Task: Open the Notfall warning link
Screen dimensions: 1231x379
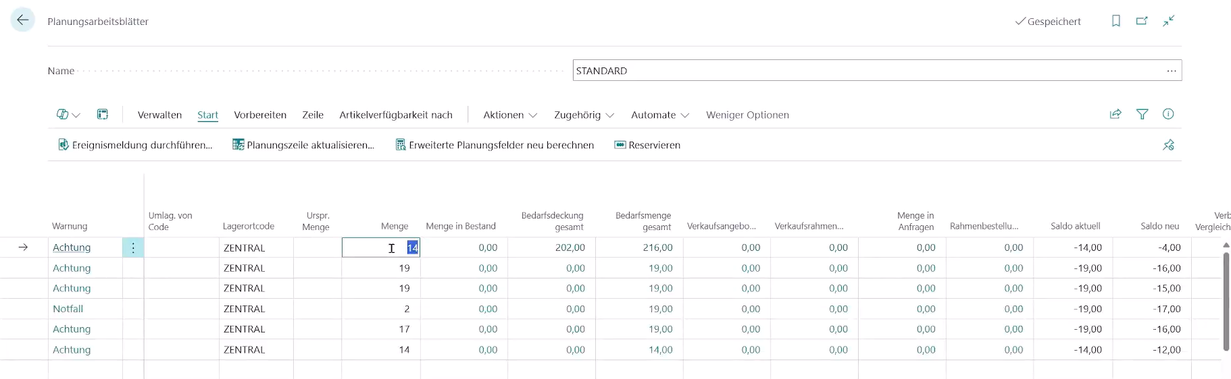Action: click(68, 309)
